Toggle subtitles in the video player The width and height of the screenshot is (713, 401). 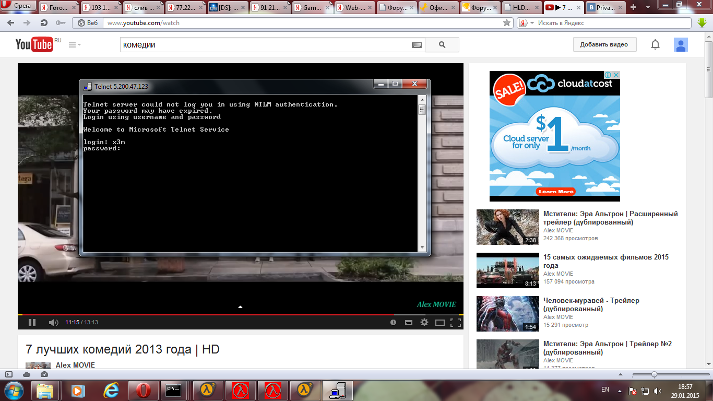(x=409, y=323)
